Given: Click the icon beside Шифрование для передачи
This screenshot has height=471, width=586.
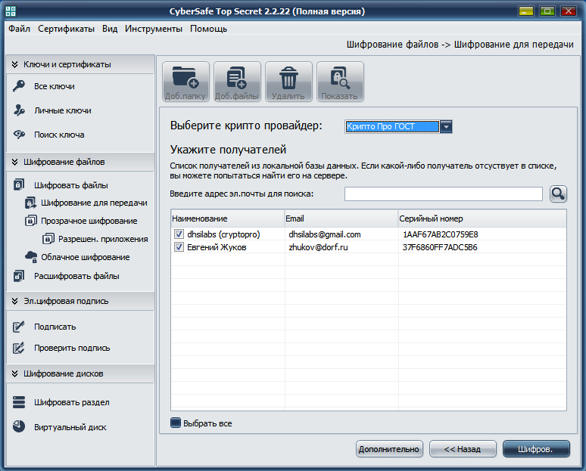Looking at the screenshot, I should 30,203.
